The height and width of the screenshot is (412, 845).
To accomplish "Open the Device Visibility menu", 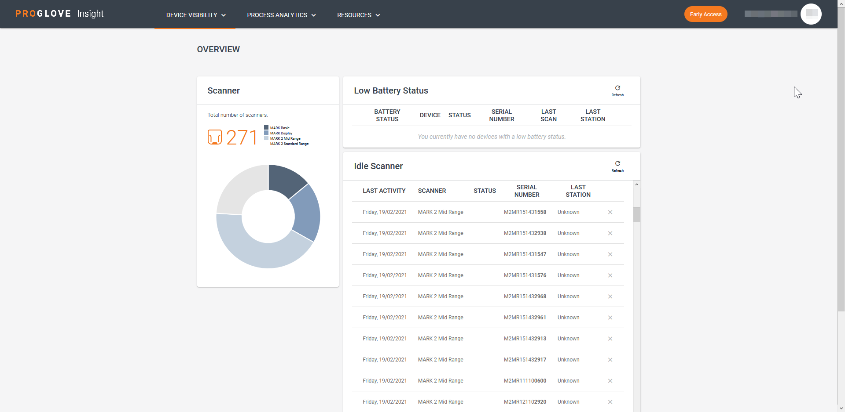I will click(x=196, y=15).
